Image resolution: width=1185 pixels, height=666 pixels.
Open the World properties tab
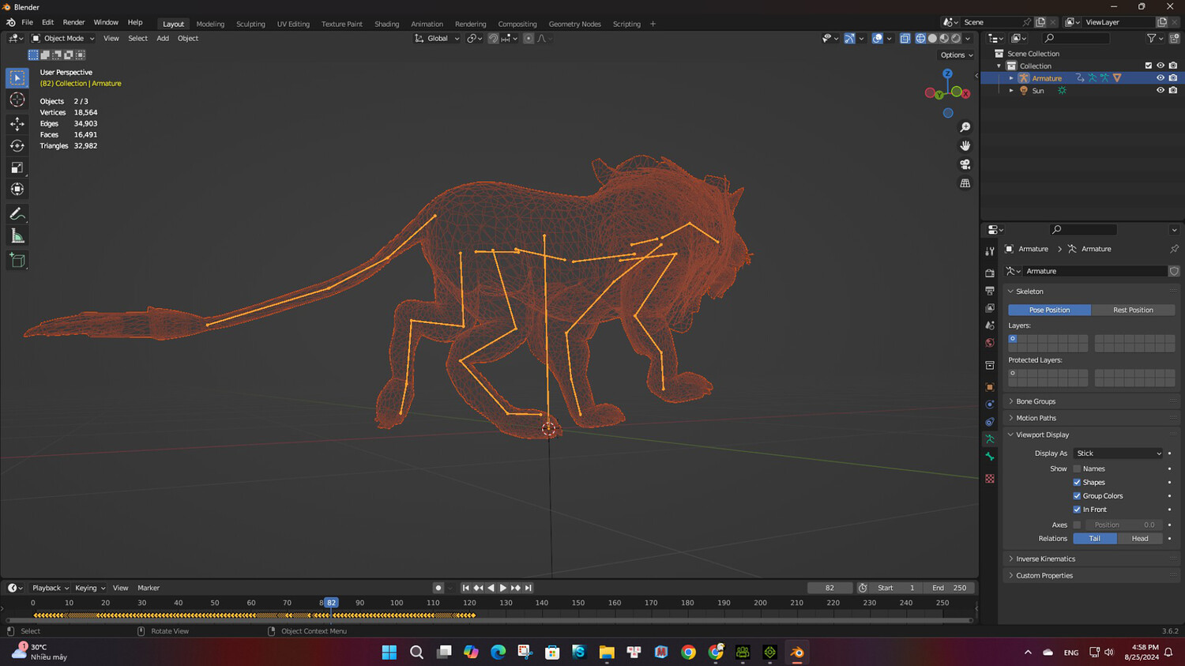tap(990, 343)
